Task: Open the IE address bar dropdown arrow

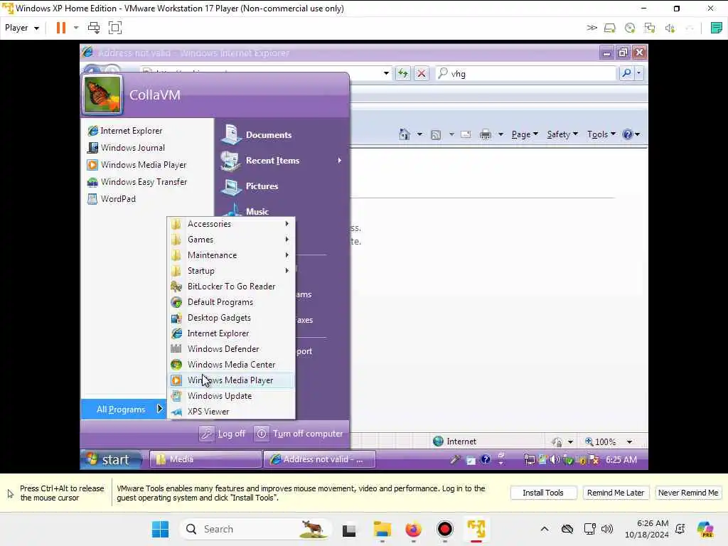Action: click(386, 73)
